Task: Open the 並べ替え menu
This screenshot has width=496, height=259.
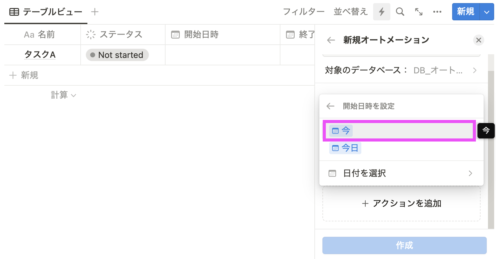Action: pos(351,12)
